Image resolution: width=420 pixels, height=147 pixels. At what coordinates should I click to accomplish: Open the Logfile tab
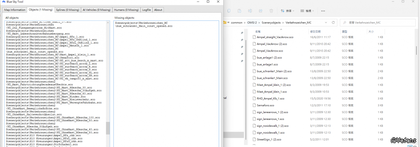pos(147,10)
